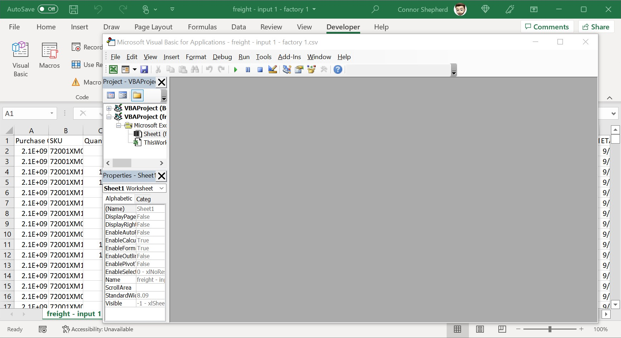This screenshot has height=338, width=621.
Task: Click Connor Shepherd account avatar
Action: point(460,9)
